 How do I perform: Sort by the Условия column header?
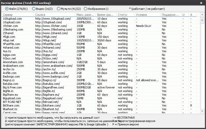pyautogui.click(x=148, y=15)
